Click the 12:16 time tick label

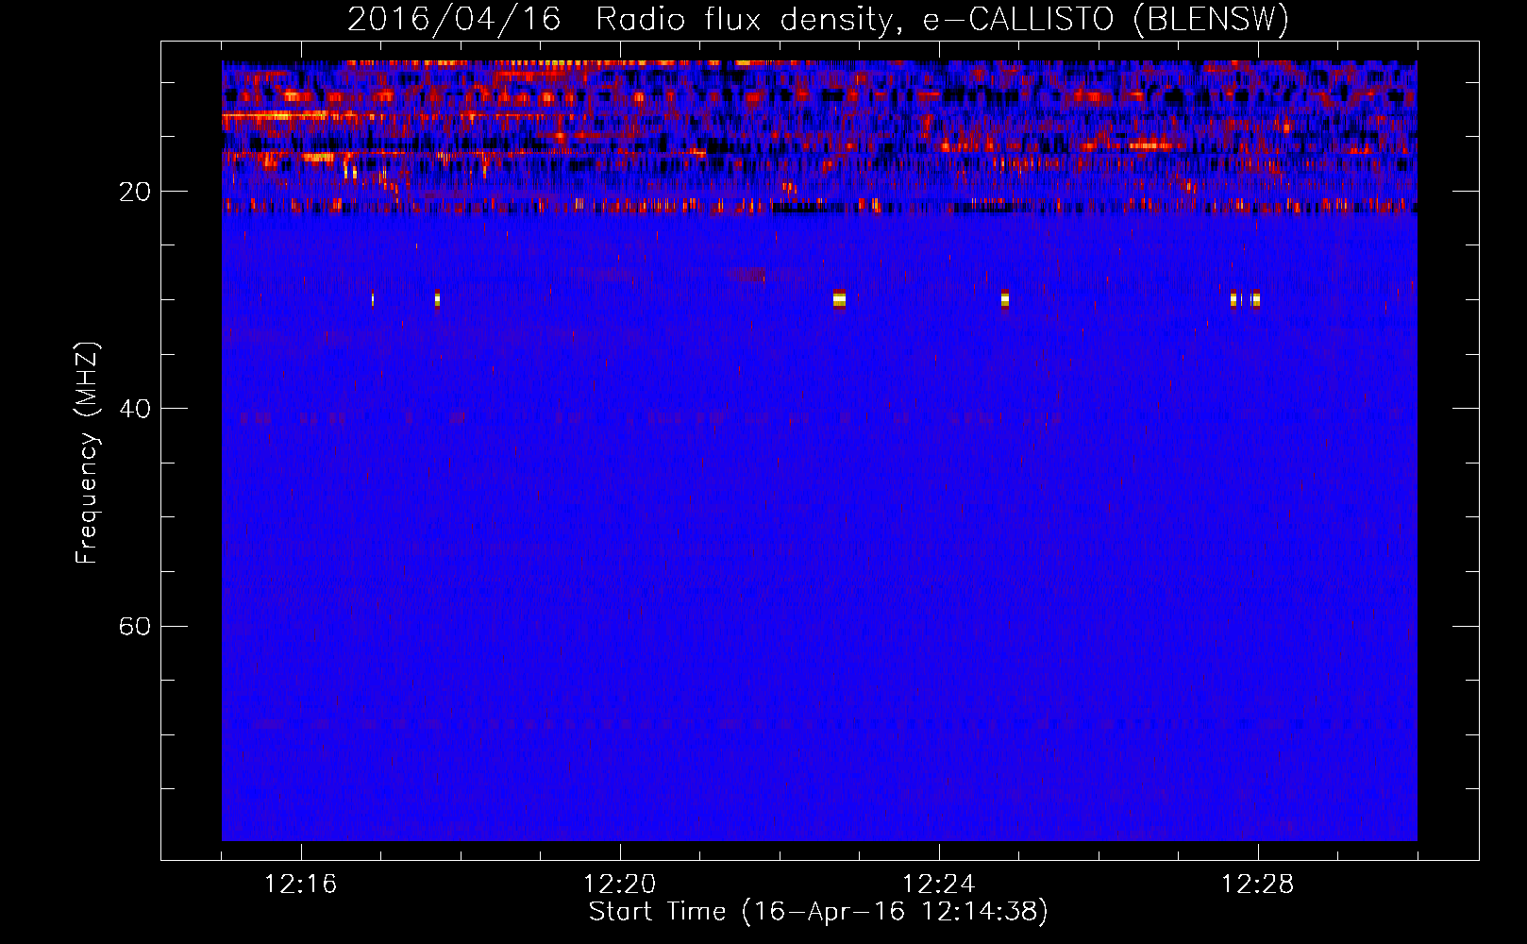point(301,885)
